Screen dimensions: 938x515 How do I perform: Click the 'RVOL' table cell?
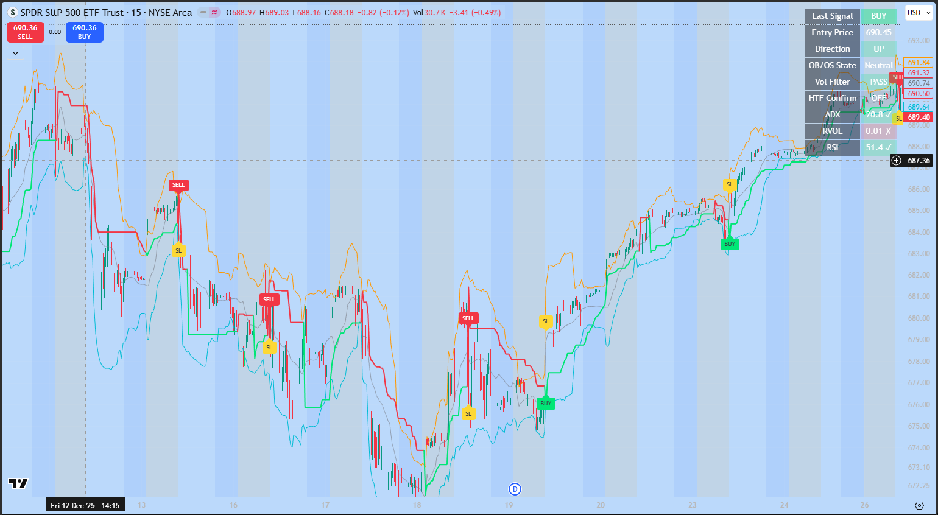tap(833, 131)
